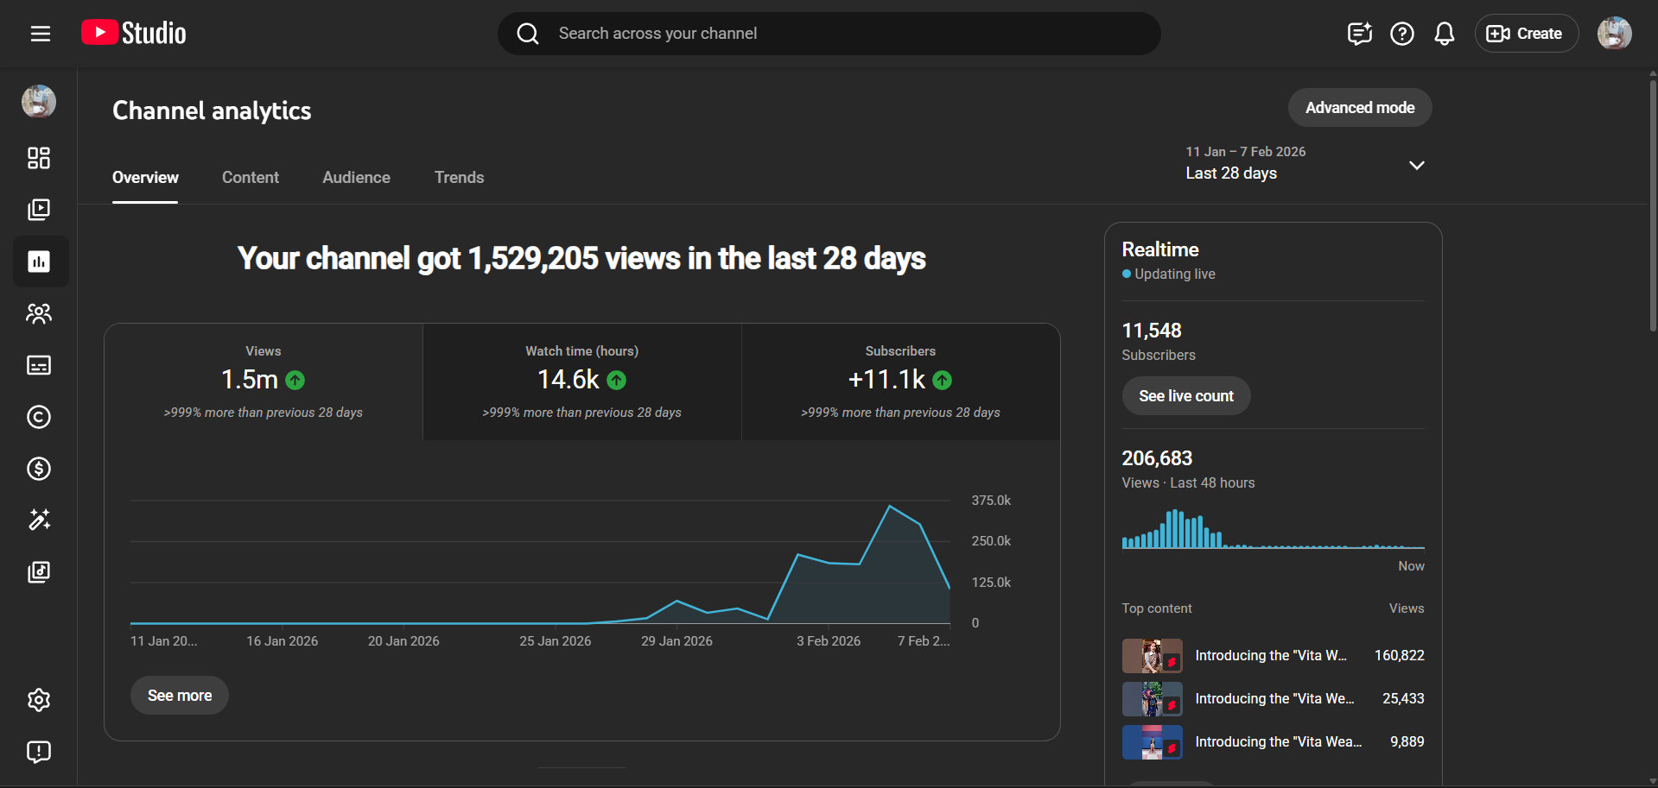The width and height of the screenshot is (1658, 788).
Task: Switch to the Trends tab
Action: pos(459,178)
